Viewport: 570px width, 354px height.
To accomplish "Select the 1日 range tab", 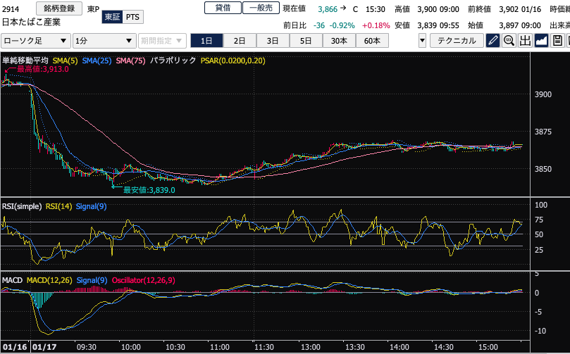I will click(x=207, y=41).
